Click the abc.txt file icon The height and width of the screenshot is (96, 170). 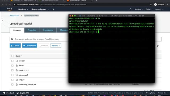[16, 66]
